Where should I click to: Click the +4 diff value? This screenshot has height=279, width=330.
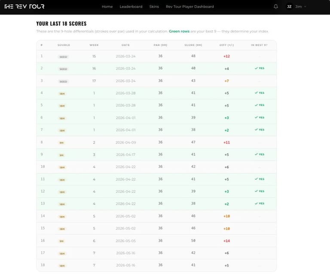[x=227, y=69]
